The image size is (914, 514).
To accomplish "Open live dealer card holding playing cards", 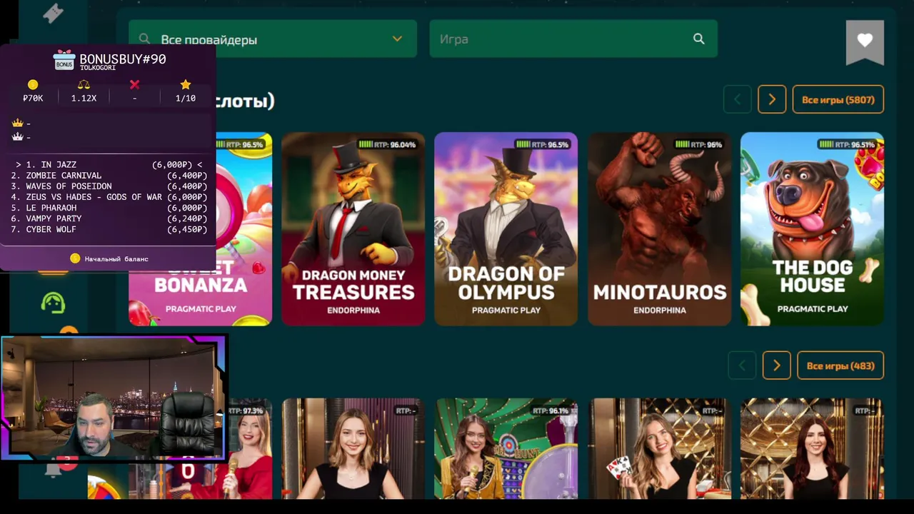I will point(659,448).
